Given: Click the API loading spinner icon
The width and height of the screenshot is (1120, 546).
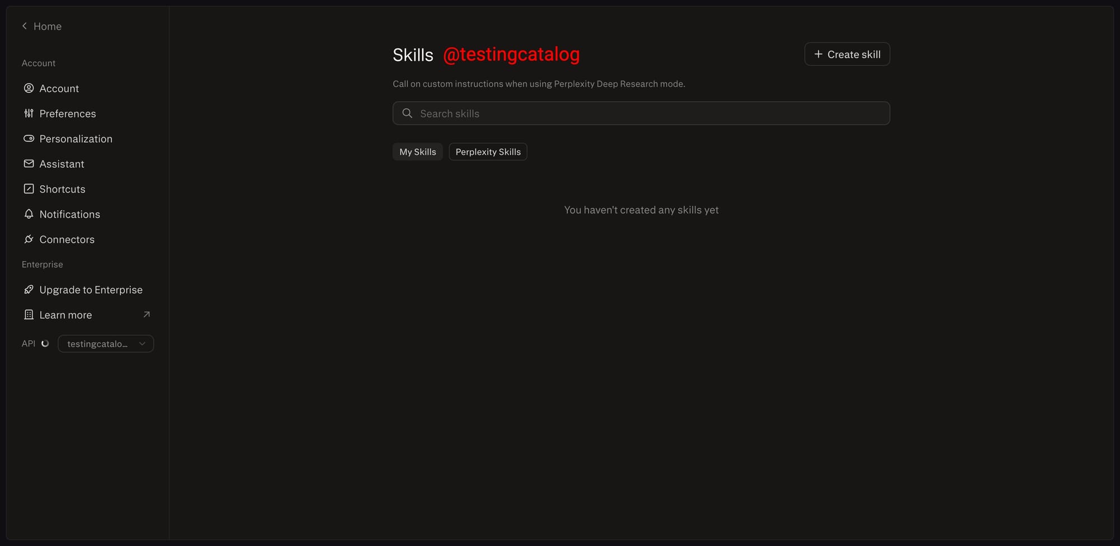Looking at the screenshot, I should (x=45, y=344).
